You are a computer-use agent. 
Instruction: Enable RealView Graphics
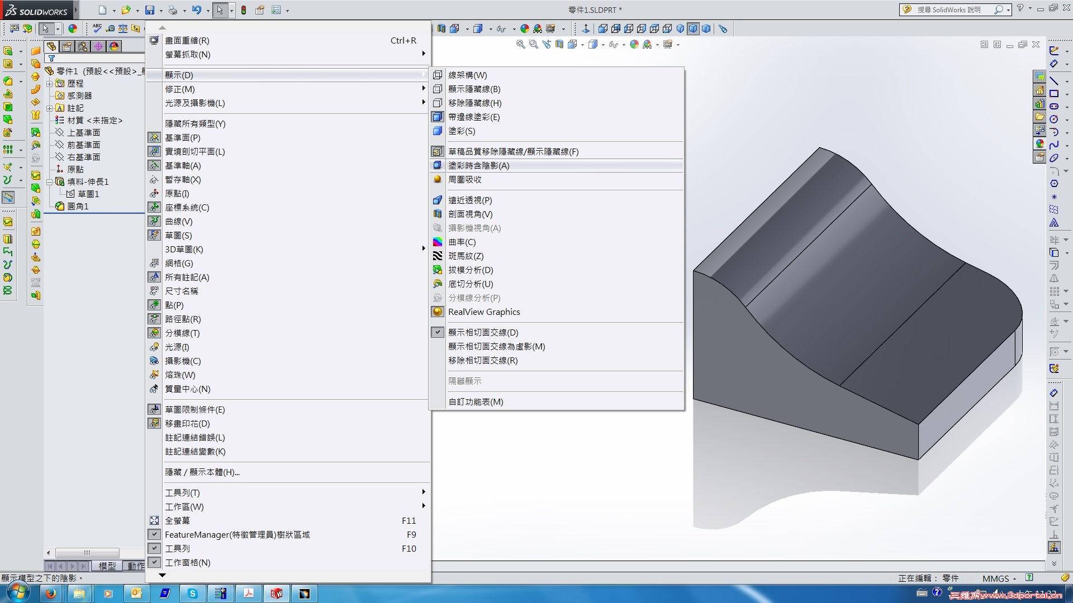coord(484,312)
